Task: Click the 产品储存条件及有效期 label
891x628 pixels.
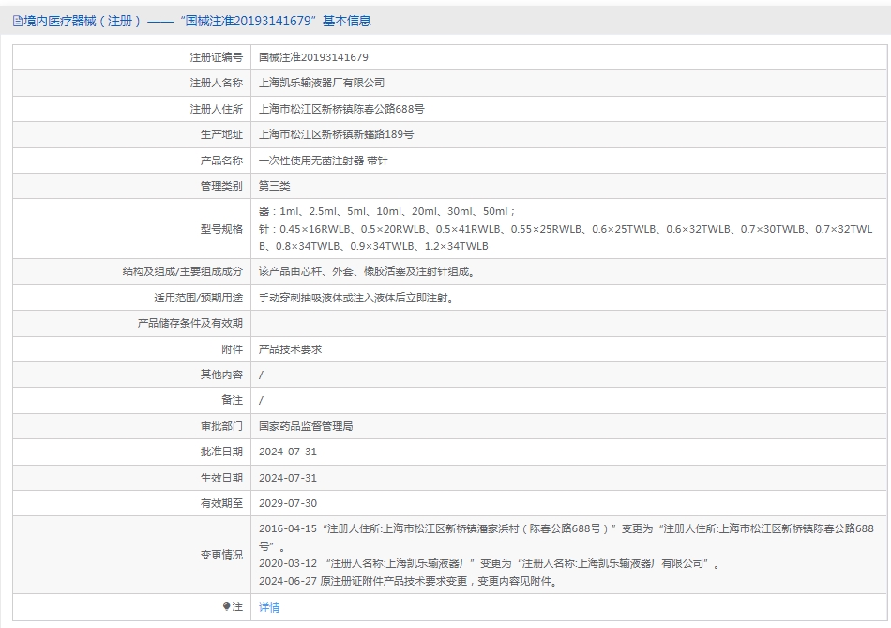Action: click(x=189, y=323)
